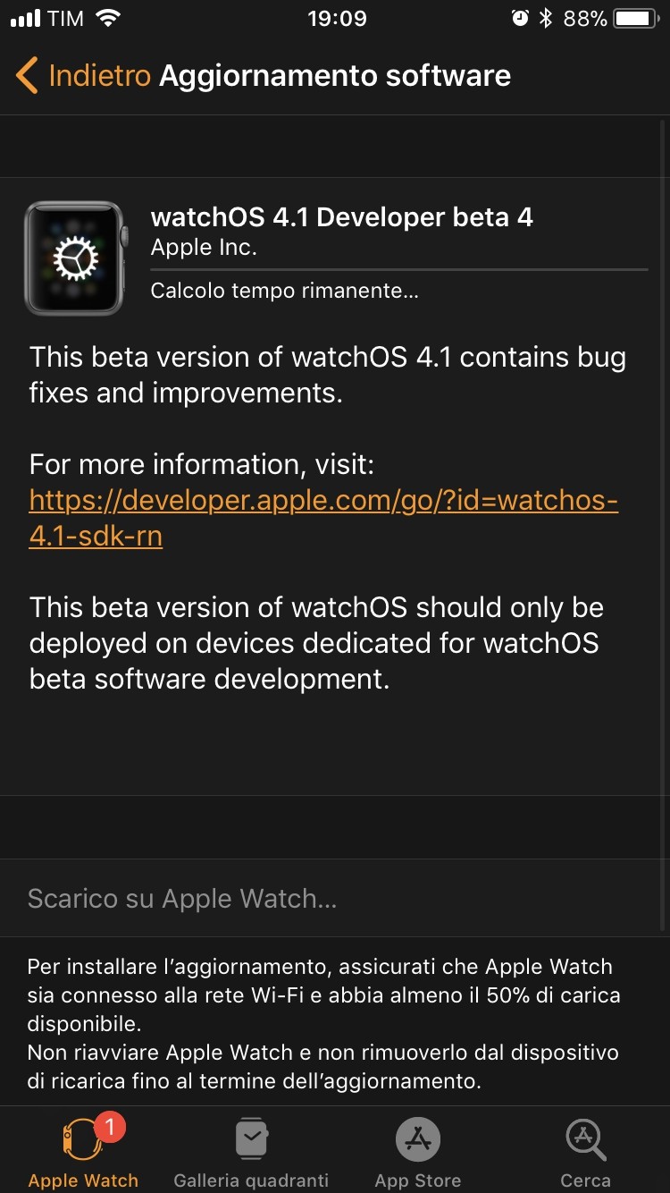This screenshot has height=1193, width=670.
Task: Tap the Apple Watch tab label
Action: click(83, 1180)
